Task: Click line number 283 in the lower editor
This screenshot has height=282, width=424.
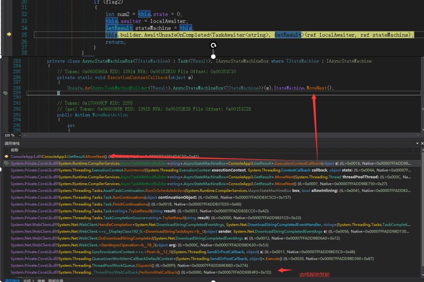Action: click(x=17, y=61)
